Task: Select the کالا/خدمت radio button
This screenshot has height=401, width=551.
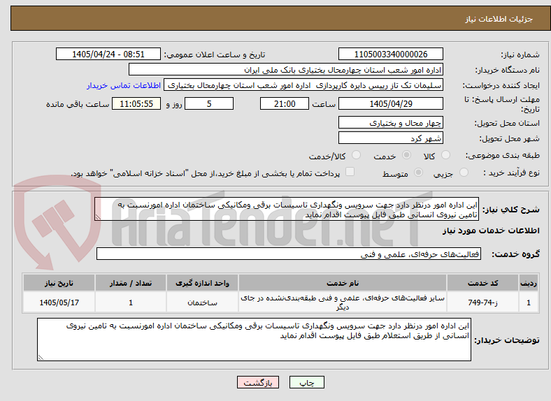Action: (357, 155)
